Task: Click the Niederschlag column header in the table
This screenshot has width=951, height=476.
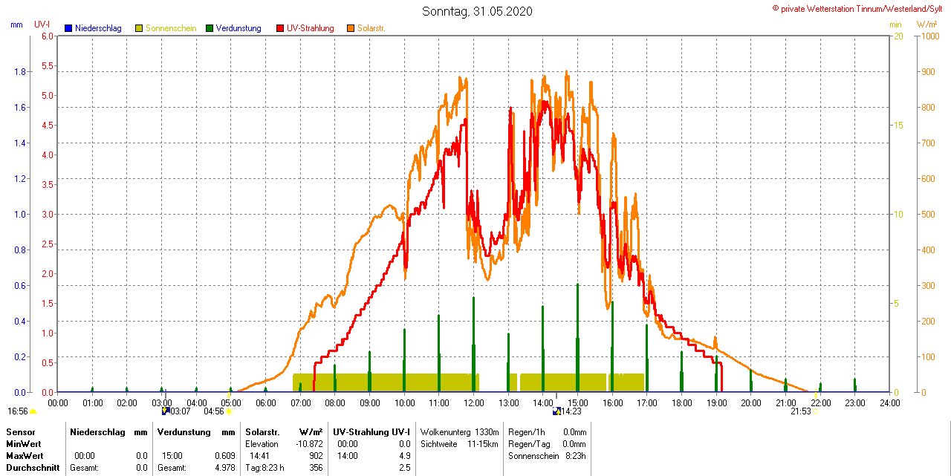Action: pos(97,431)
